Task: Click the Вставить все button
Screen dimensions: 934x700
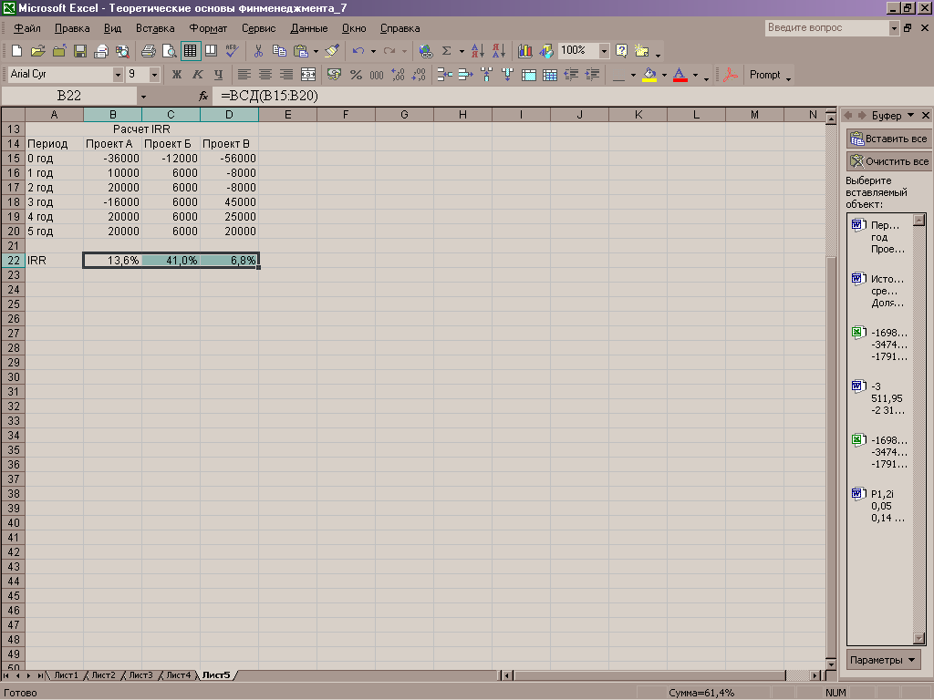Action: [x=888, y=139]
